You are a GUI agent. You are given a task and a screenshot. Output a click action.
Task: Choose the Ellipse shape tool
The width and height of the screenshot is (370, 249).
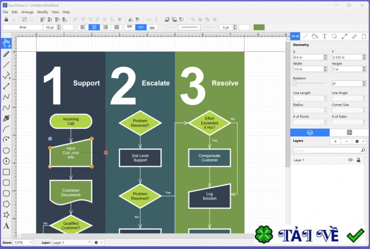6,150
